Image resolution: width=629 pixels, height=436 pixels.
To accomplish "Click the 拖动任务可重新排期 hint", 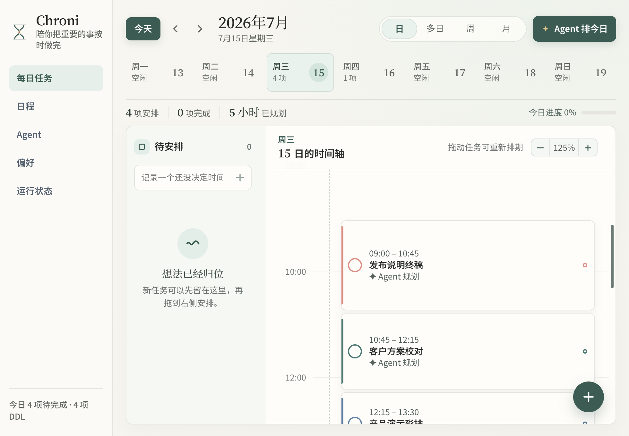I will 486,147.
